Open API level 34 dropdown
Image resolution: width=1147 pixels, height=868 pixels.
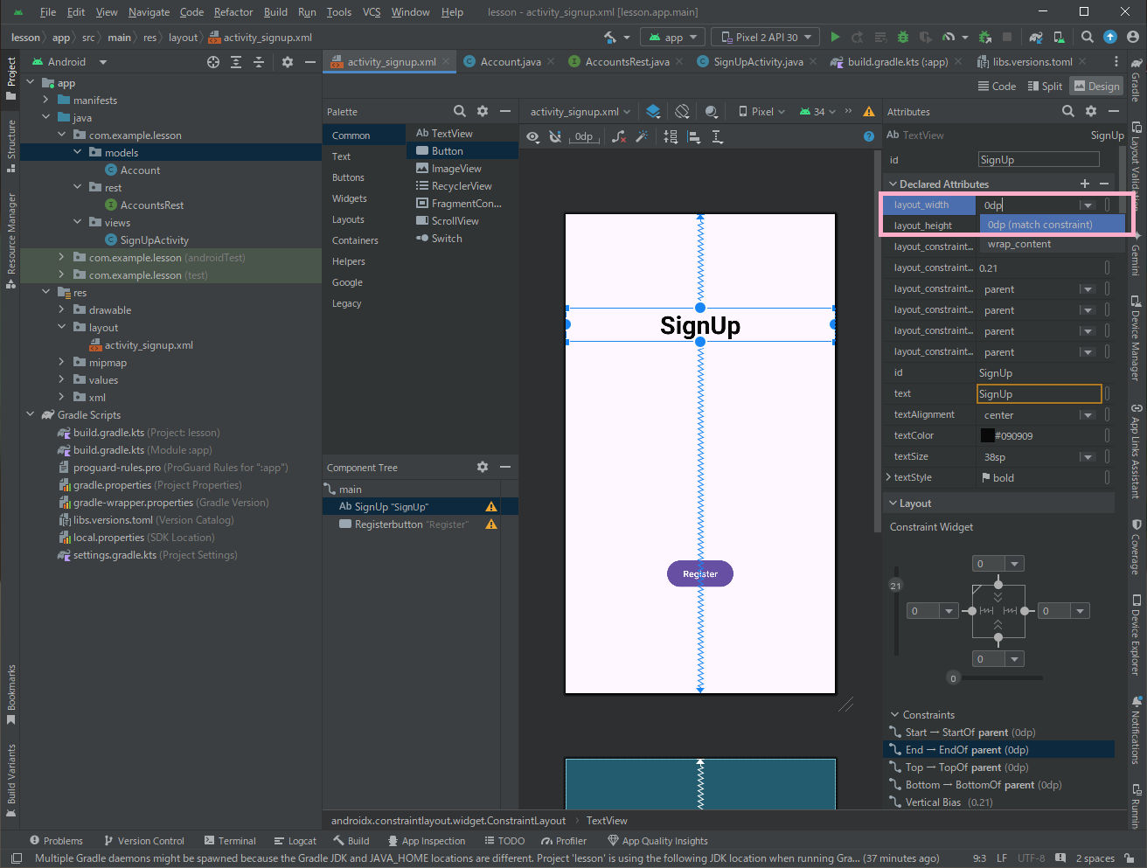[818, 111]
